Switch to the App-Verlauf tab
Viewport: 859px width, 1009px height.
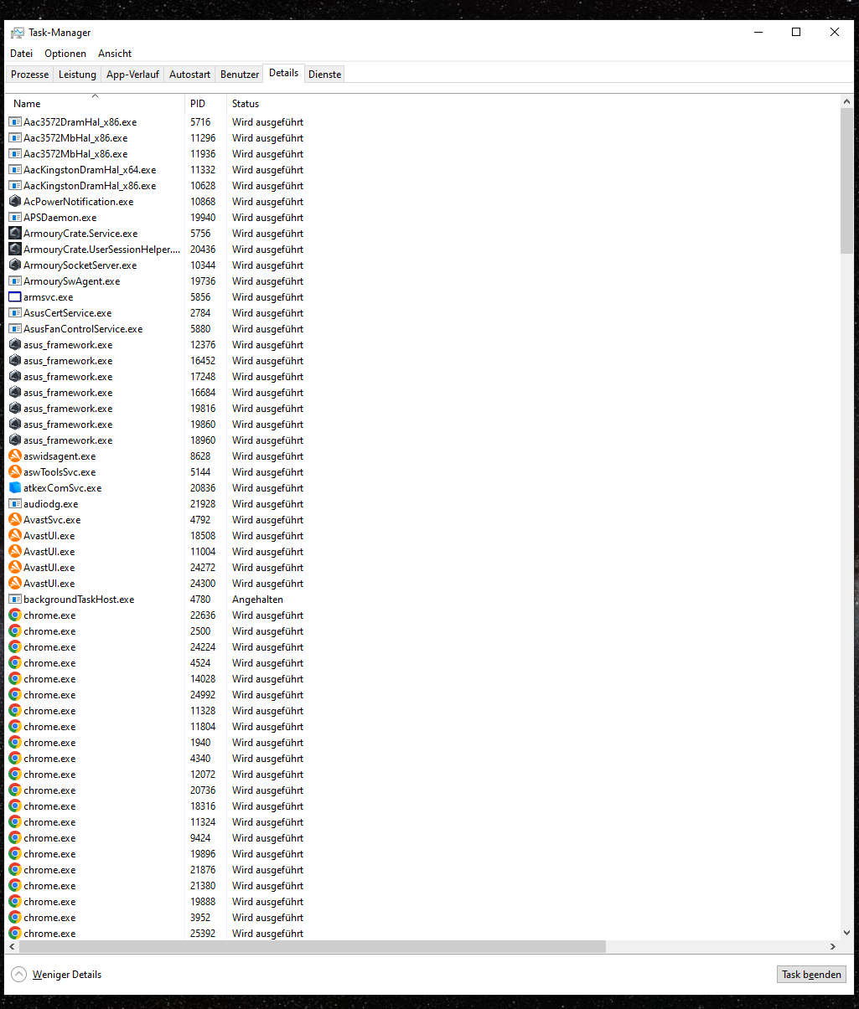(132, 75)
